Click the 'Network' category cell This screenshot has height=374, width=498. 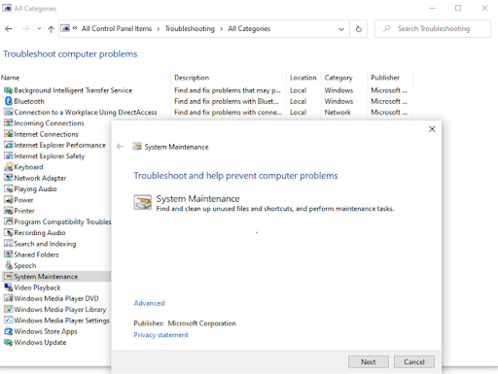(x=338, y=113)
